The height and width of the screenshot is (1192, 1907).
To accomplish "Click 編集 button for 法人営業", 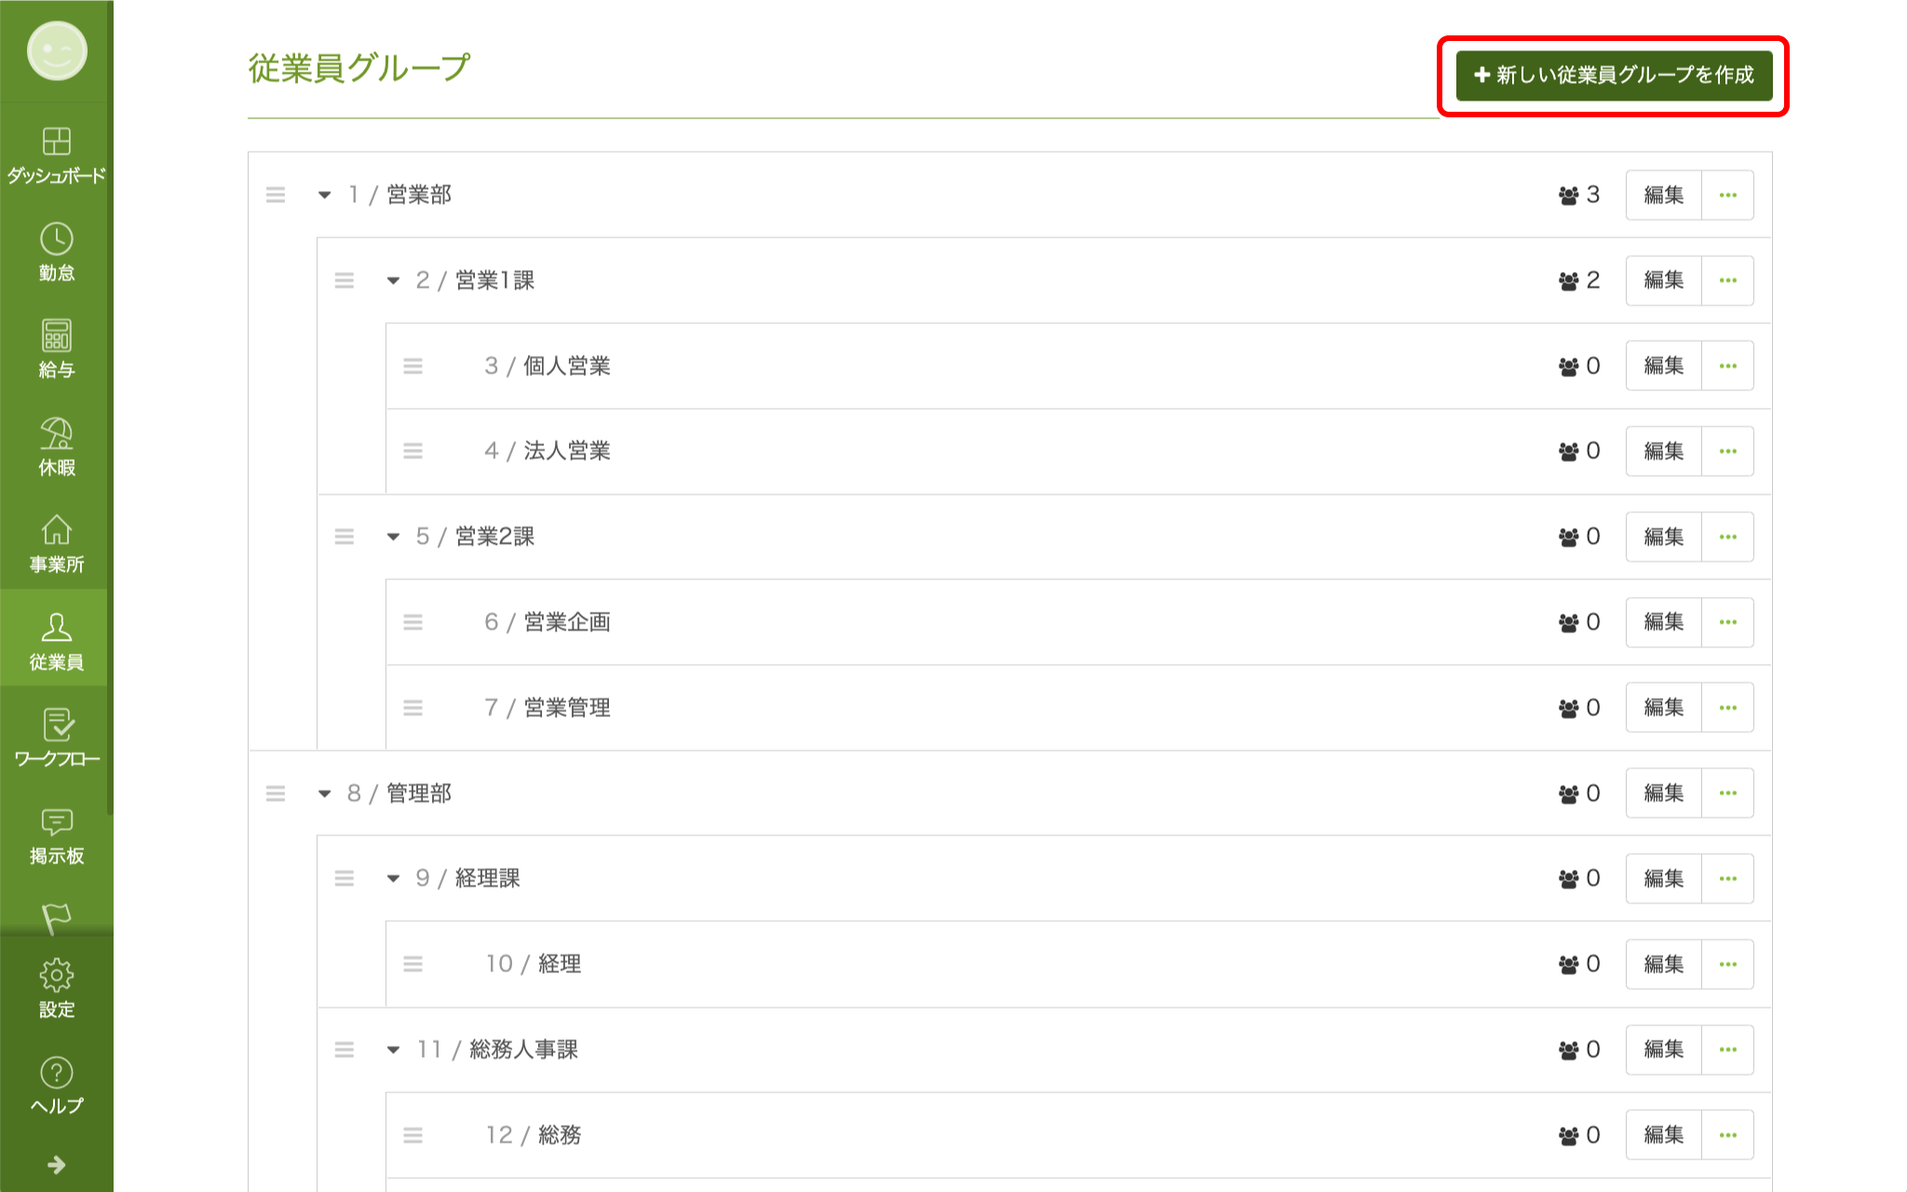I will coord(1664,452).
